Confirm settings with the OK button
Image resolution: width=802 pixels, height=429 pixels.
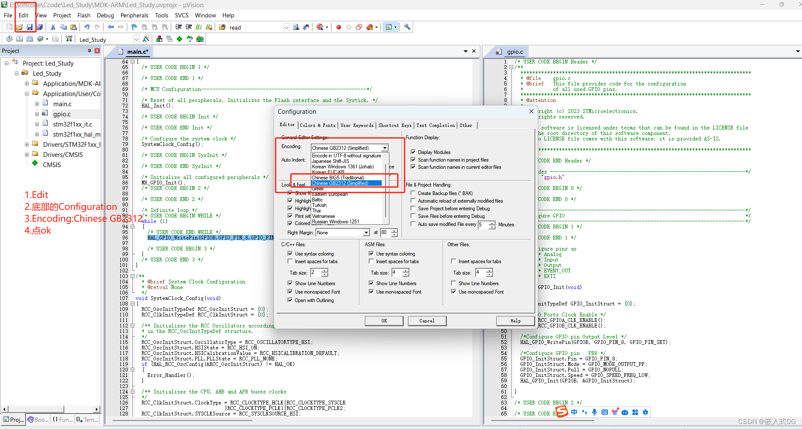point(383,321)
